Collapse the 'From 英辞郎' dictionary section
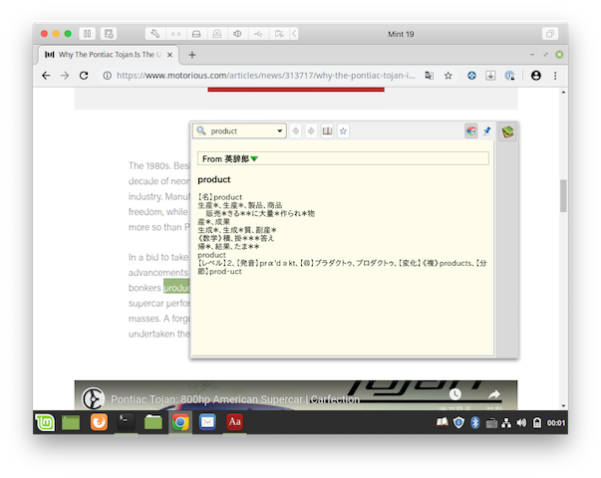Image resolution: width=601 pixels, height=478 pixels. pos(254,159)
